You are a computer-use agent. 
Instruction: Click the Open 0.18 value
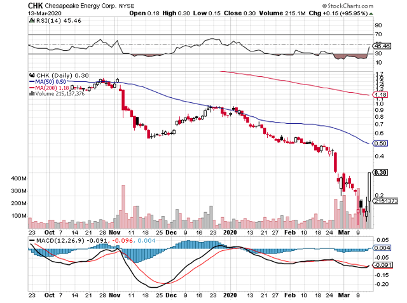click(144, 13)
